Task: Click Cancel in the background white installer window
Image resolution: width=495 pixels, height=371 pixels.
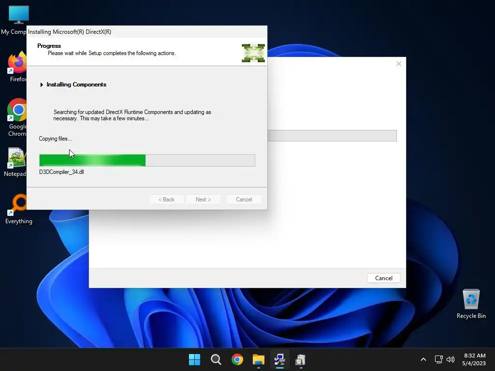Action: [x=383, y=278]
